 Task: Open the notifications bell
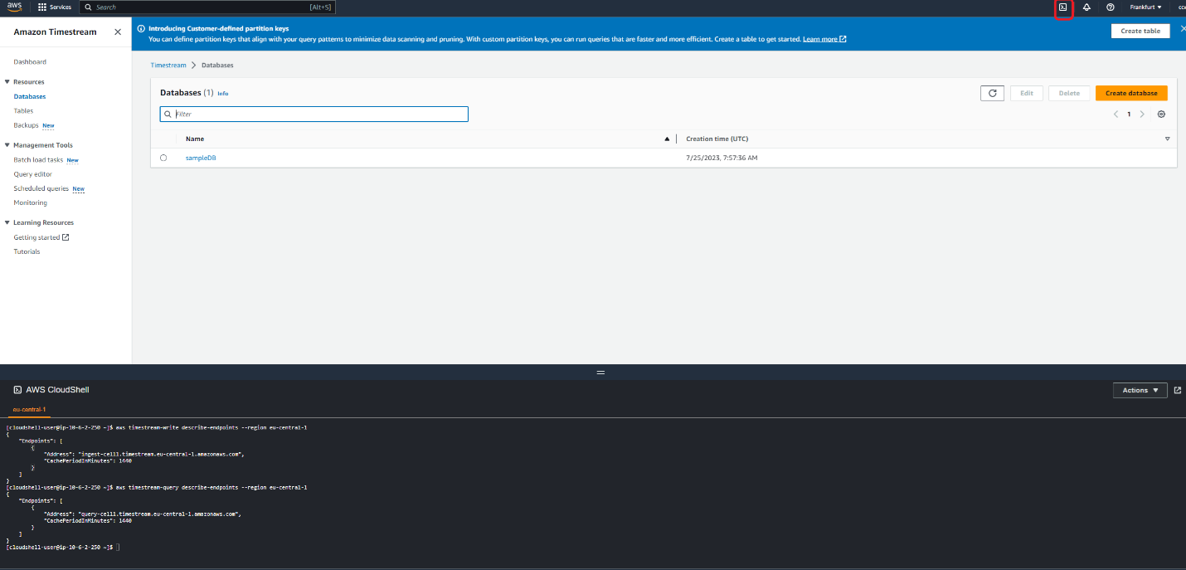click(x=1086, y=7)
